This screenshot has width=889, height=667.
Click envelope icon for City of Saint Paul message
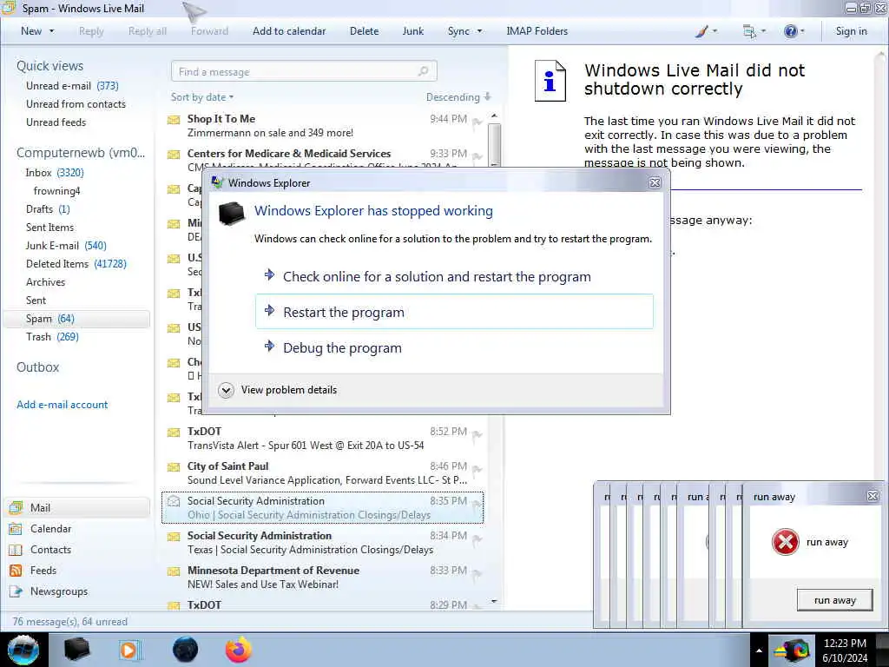(x=174, y=467)
